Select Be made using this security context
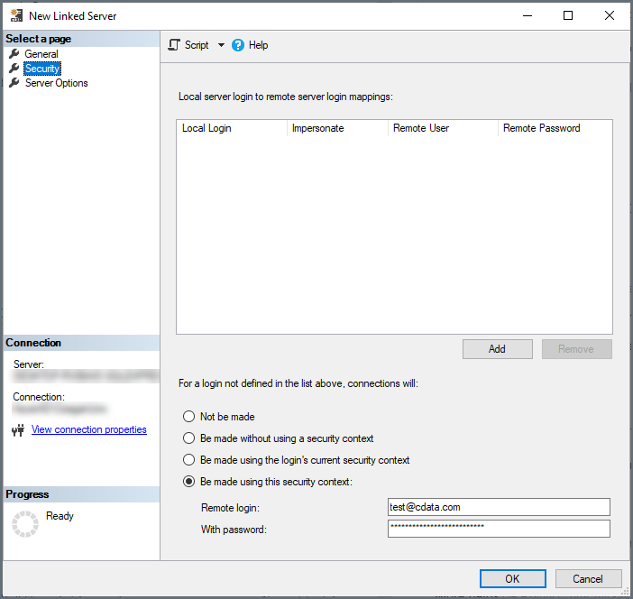This screenshot has height=599, width=633. coord(189,482)
